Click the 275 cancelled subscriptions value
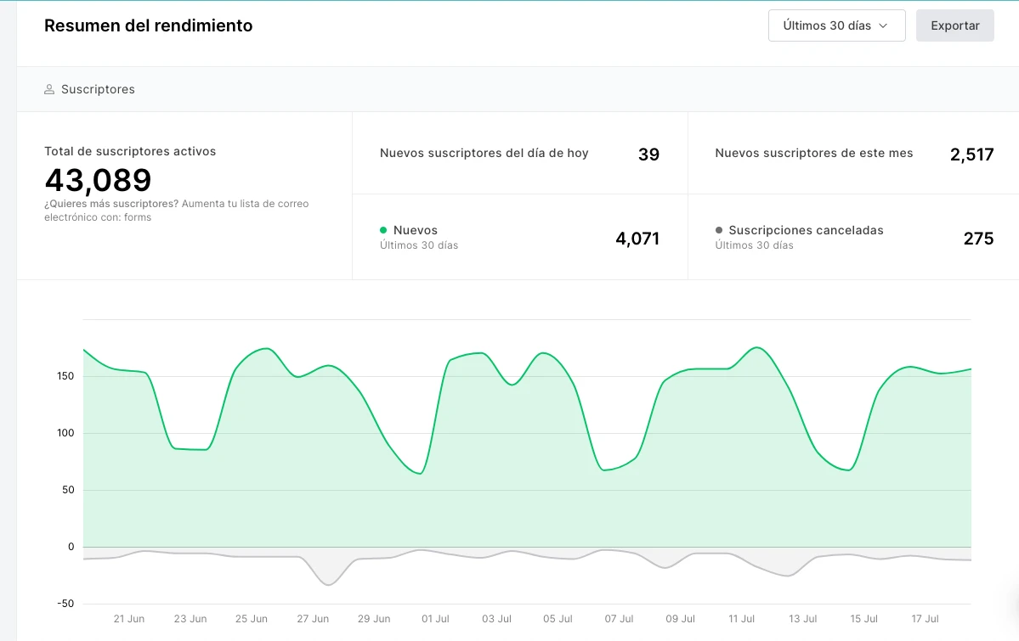This screenshot has height=641, width=1019. [x=978, y=239]
